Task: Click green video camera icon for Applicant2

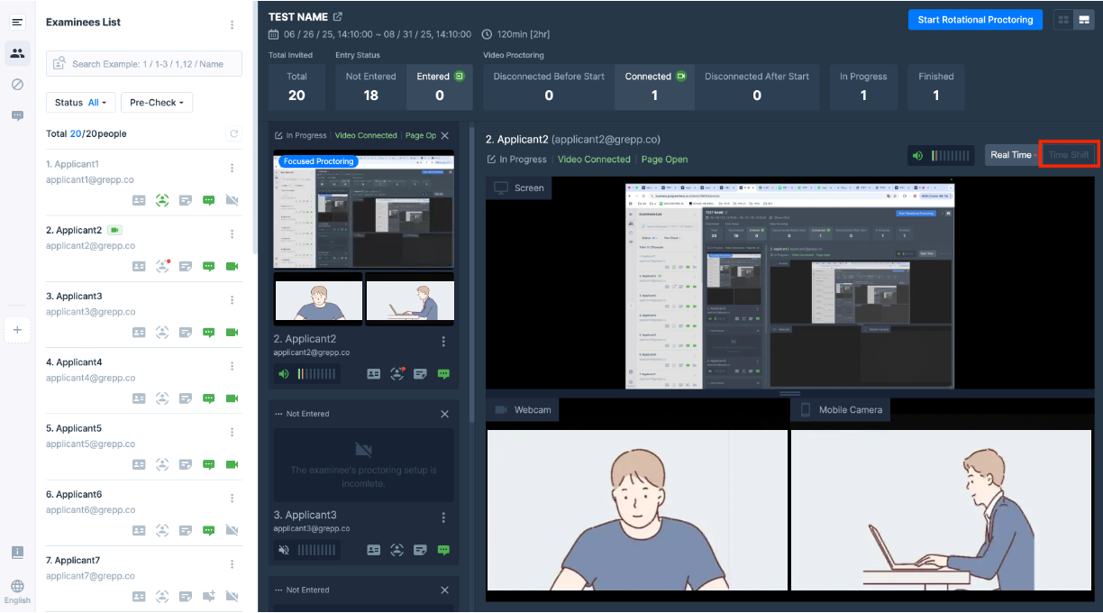Action: pyautogui.click(x=232, y=266)
